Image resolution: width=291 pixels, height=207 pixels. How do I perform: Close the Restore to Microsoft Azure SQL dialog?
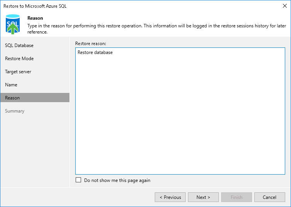coord(285,6)
